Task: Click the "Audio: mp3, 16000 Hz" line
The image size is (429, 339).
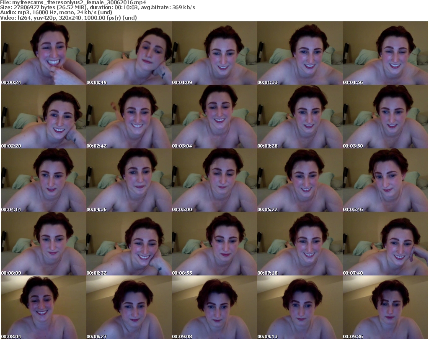Action: pyautogui.click(x=56, y=12)
